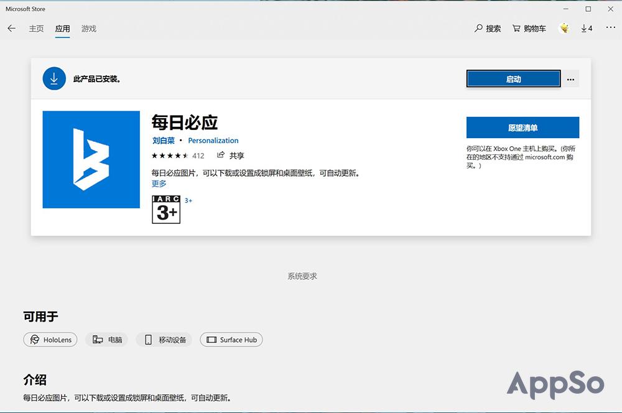Select the Surface Hub chip
The height and width of the screenshot is (413, 622).
pos(231,340)
